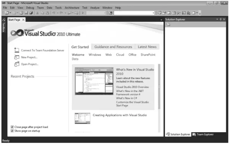Image resolution: width=230 pixels, height=146 pixels.
Task: Click the toolbar options overflow arrow
Action: 200,13
